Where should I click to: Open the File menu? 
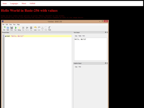click(3, 25)
